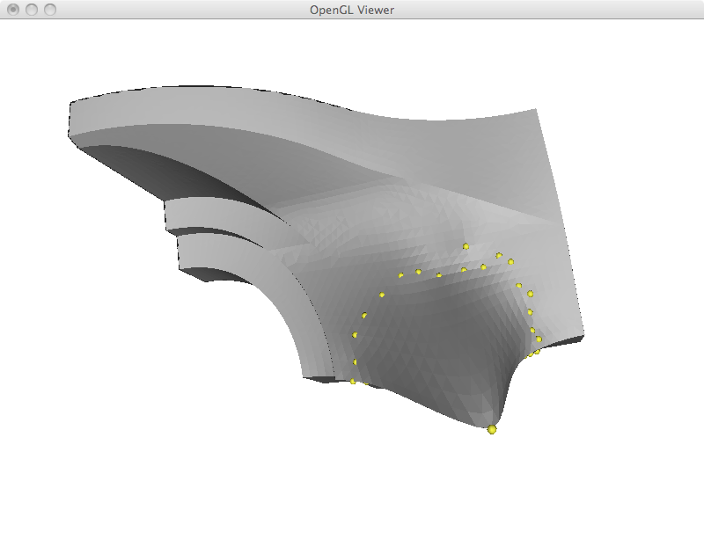Click the zoom button of OpenGL Viewer
Image resolution: width=704 pixels, height=547 pixels.
coord(50,10)
